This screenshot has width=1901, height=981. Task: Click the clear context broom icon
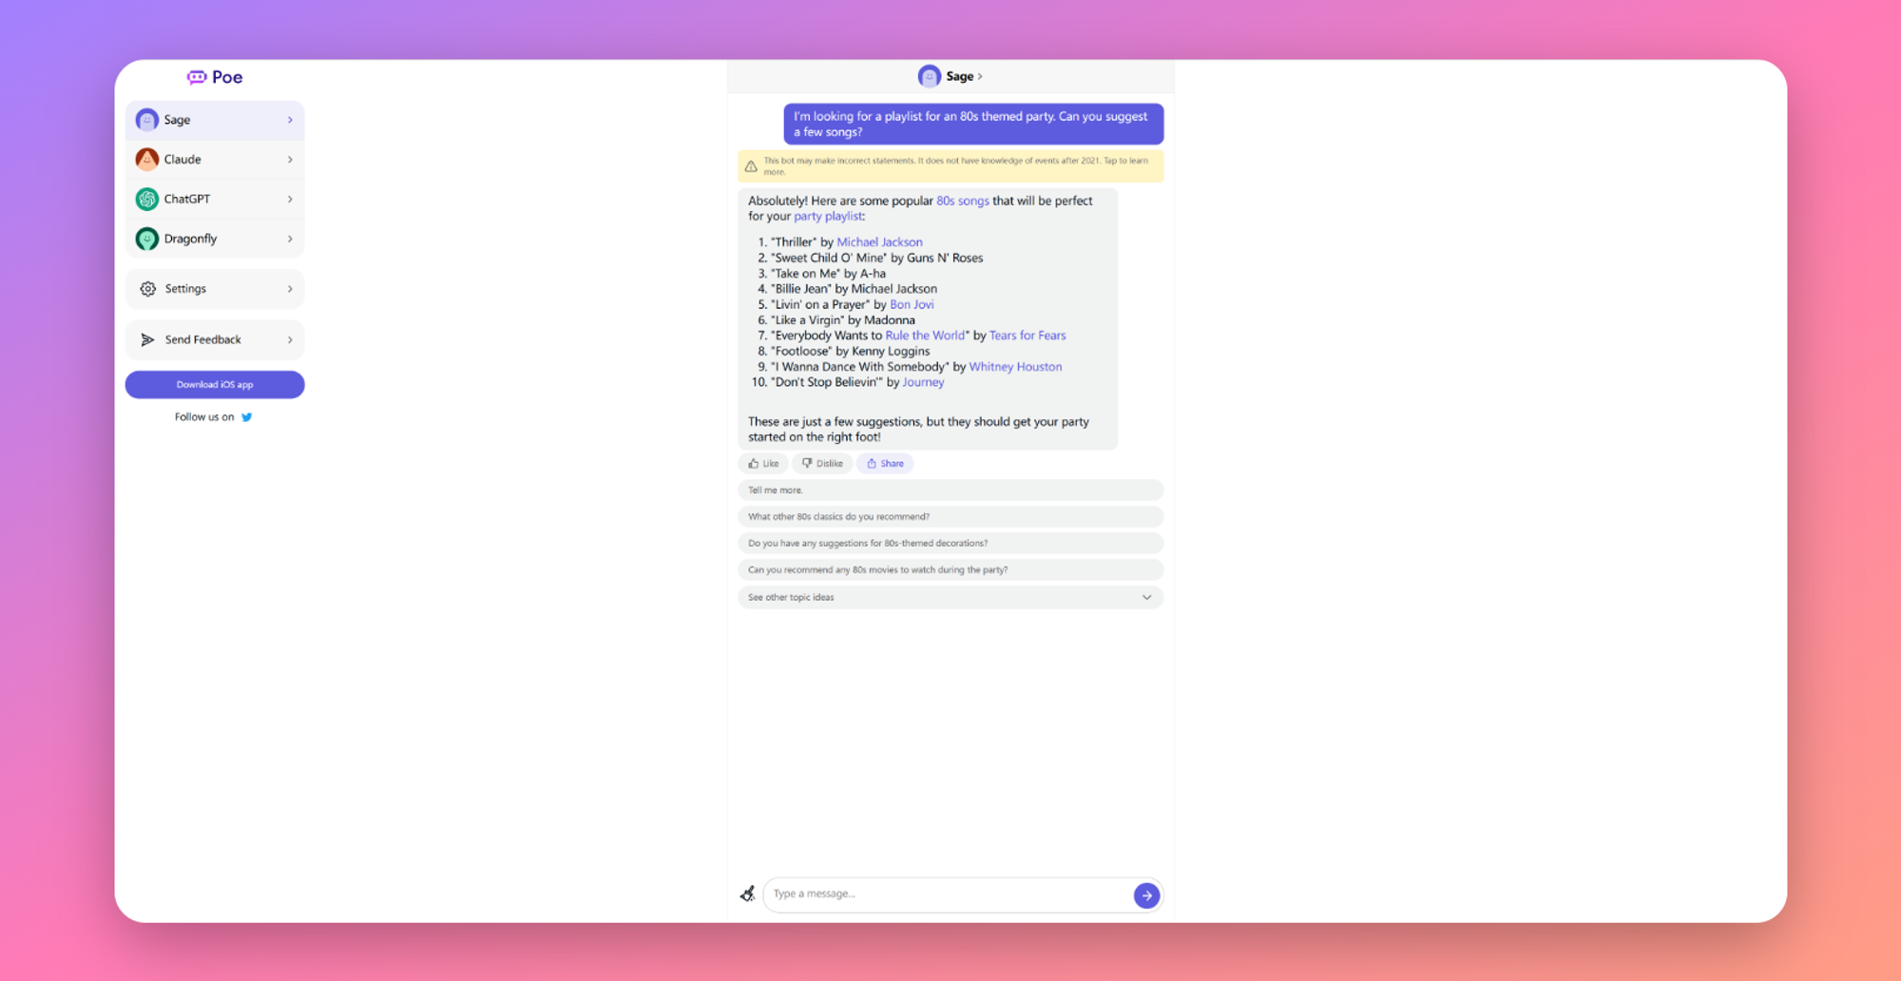point(748,894)
